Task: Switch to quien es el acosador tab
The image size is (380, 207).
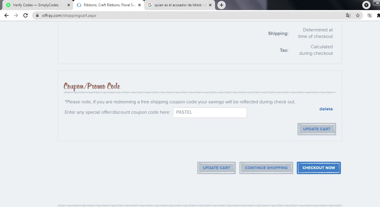Action: [179, 5]
